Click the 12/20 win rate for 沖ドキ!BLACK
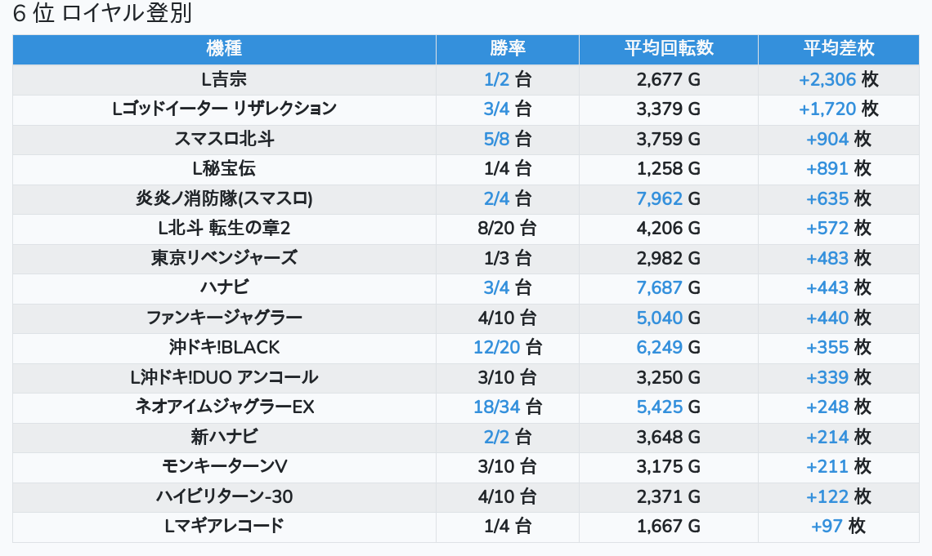Screen dimensions: 932x556 coord(496,347)
